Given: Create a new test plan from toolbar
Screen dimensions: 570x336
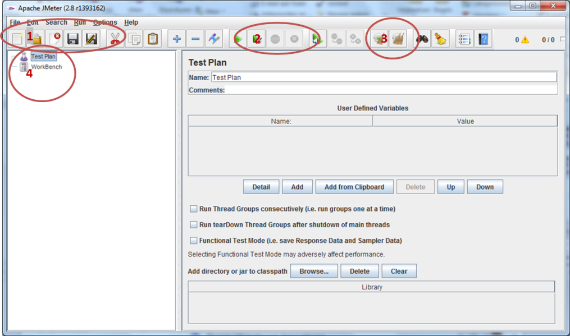Looking at the screenshot, I should pyautogui.click(x=17, y=39).
